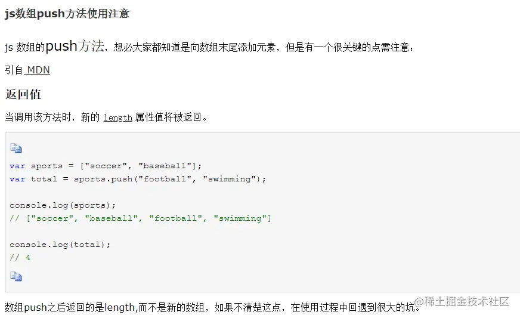Click the 'var total = sports.push' code line
The image size is (520, 318).
coord(138,179)
